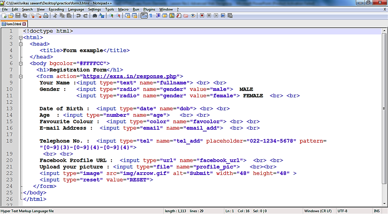Toggle Word Wrap on the toolbar

pos(143,15)
